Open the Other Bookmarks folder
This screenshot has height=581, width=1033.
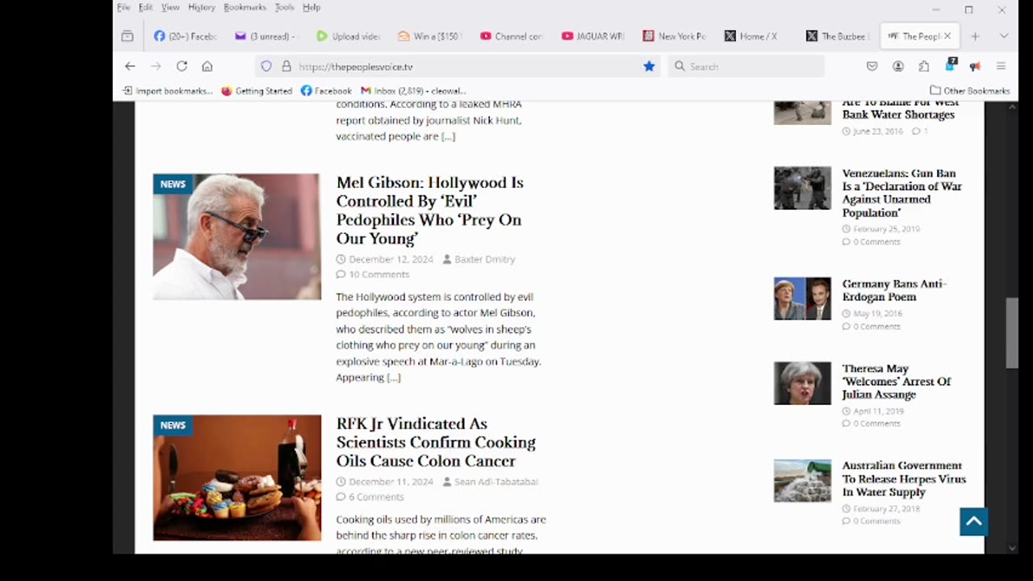(969, 90)
